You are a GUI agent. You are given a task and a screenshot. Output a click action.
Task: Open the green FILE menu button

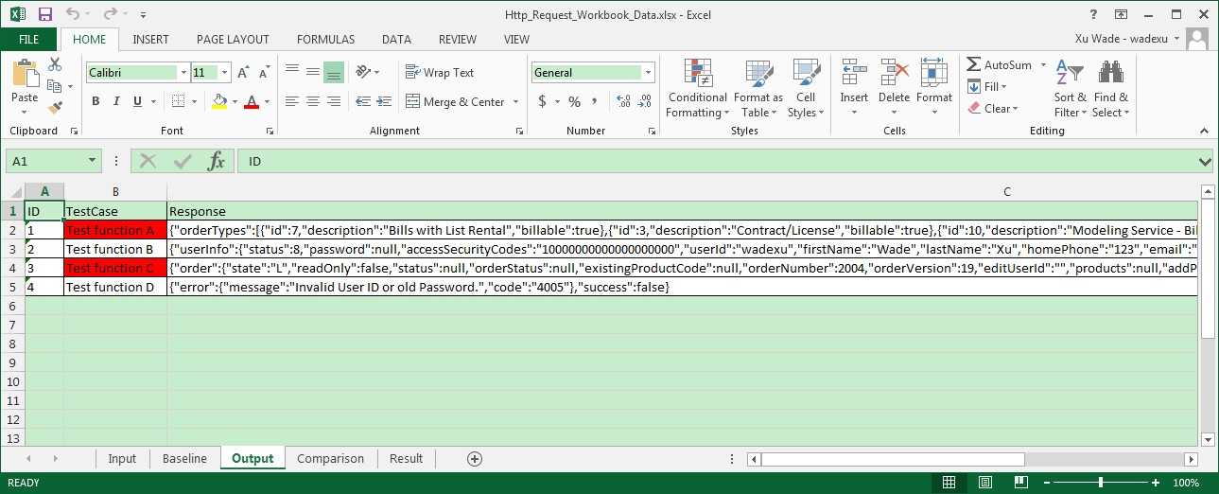[29, 40]
